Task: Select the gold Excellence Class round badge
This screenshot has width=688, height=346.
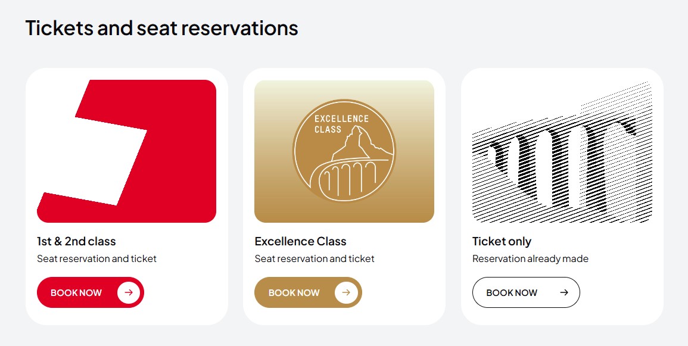Action: [344, 151]
